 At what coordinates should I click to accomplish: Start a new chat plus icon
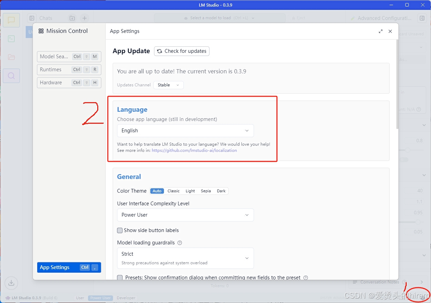85,18
